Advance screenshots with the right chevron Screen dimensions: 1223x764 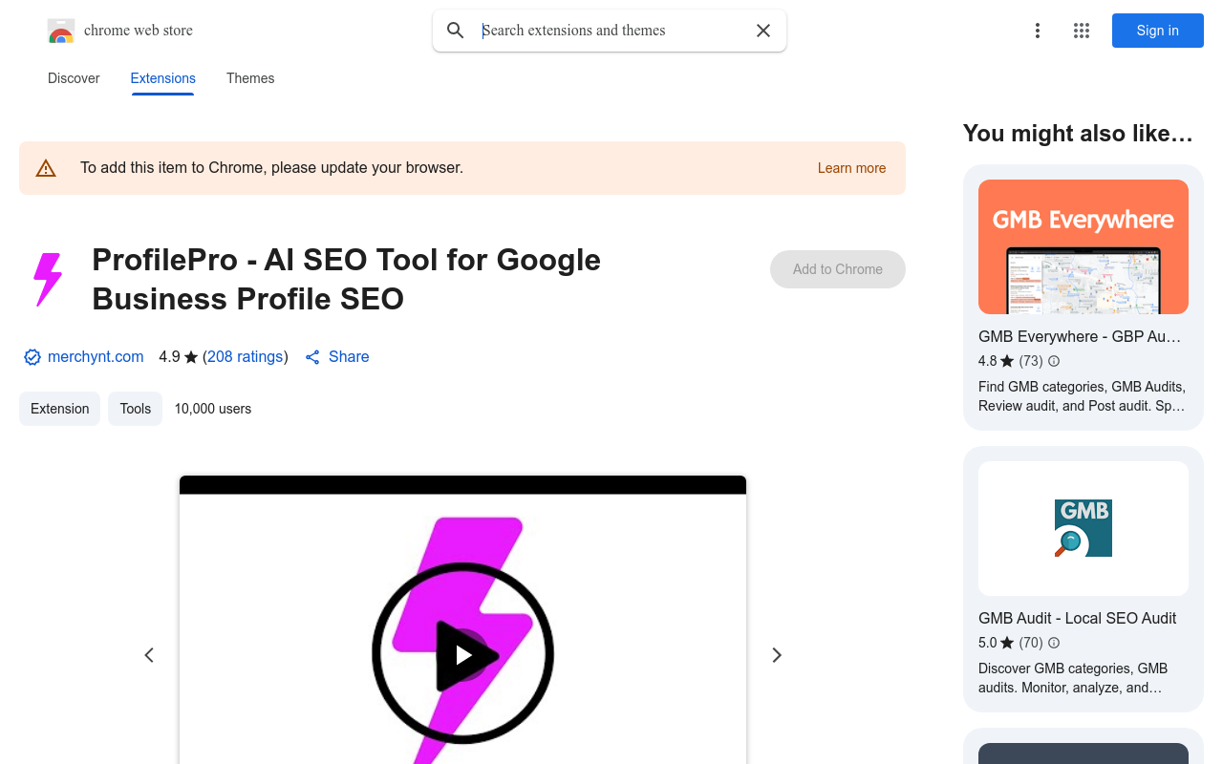tap(776, 655)
